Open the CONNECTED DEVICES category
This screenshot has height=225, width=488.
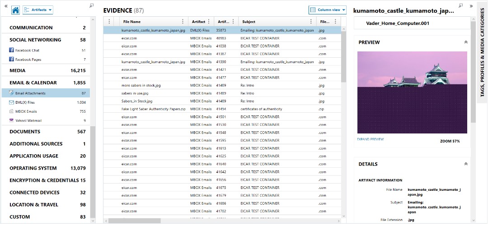tap(46, 193)
